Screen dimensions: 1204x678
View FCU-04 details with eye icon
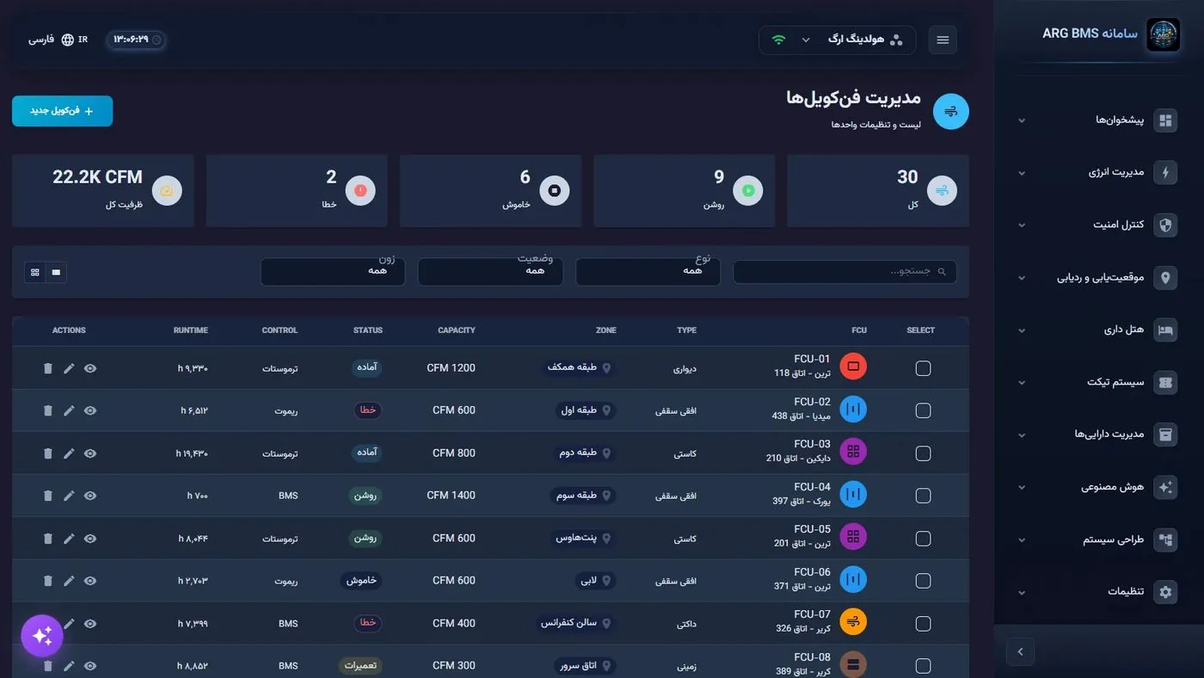90,496
